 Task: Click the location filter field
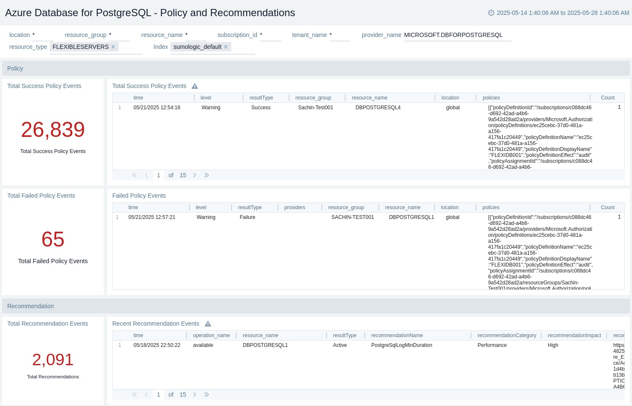43,35
